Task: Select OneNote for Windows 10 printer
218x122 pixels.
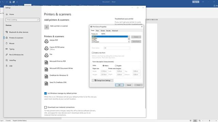Action: click(59, 75)
